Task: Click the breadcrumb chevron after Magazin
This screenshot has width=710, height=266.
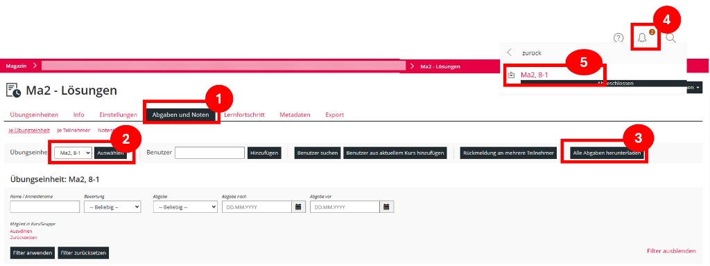Action: coord(35,66)
